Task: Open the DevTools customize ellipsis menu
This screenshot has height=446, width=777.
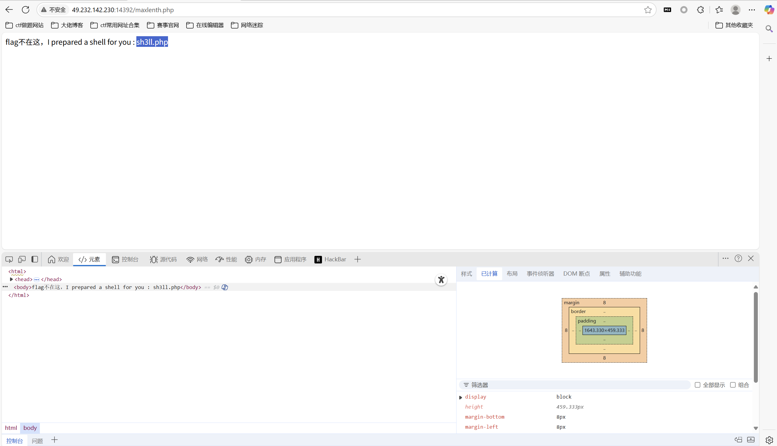Action: coord(725,259)
